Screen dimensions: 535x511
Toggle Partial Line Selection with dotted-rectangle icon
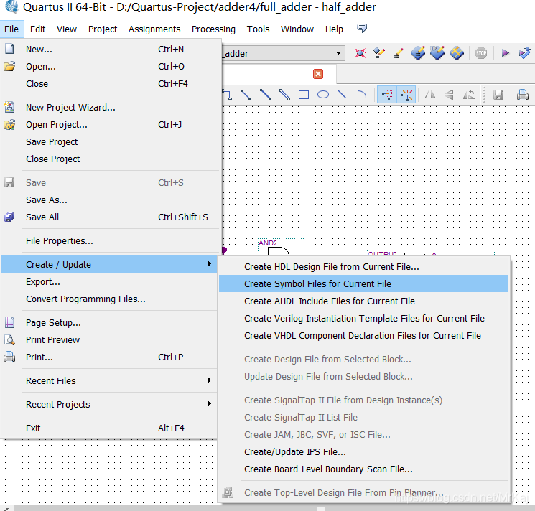pos(387,95)
